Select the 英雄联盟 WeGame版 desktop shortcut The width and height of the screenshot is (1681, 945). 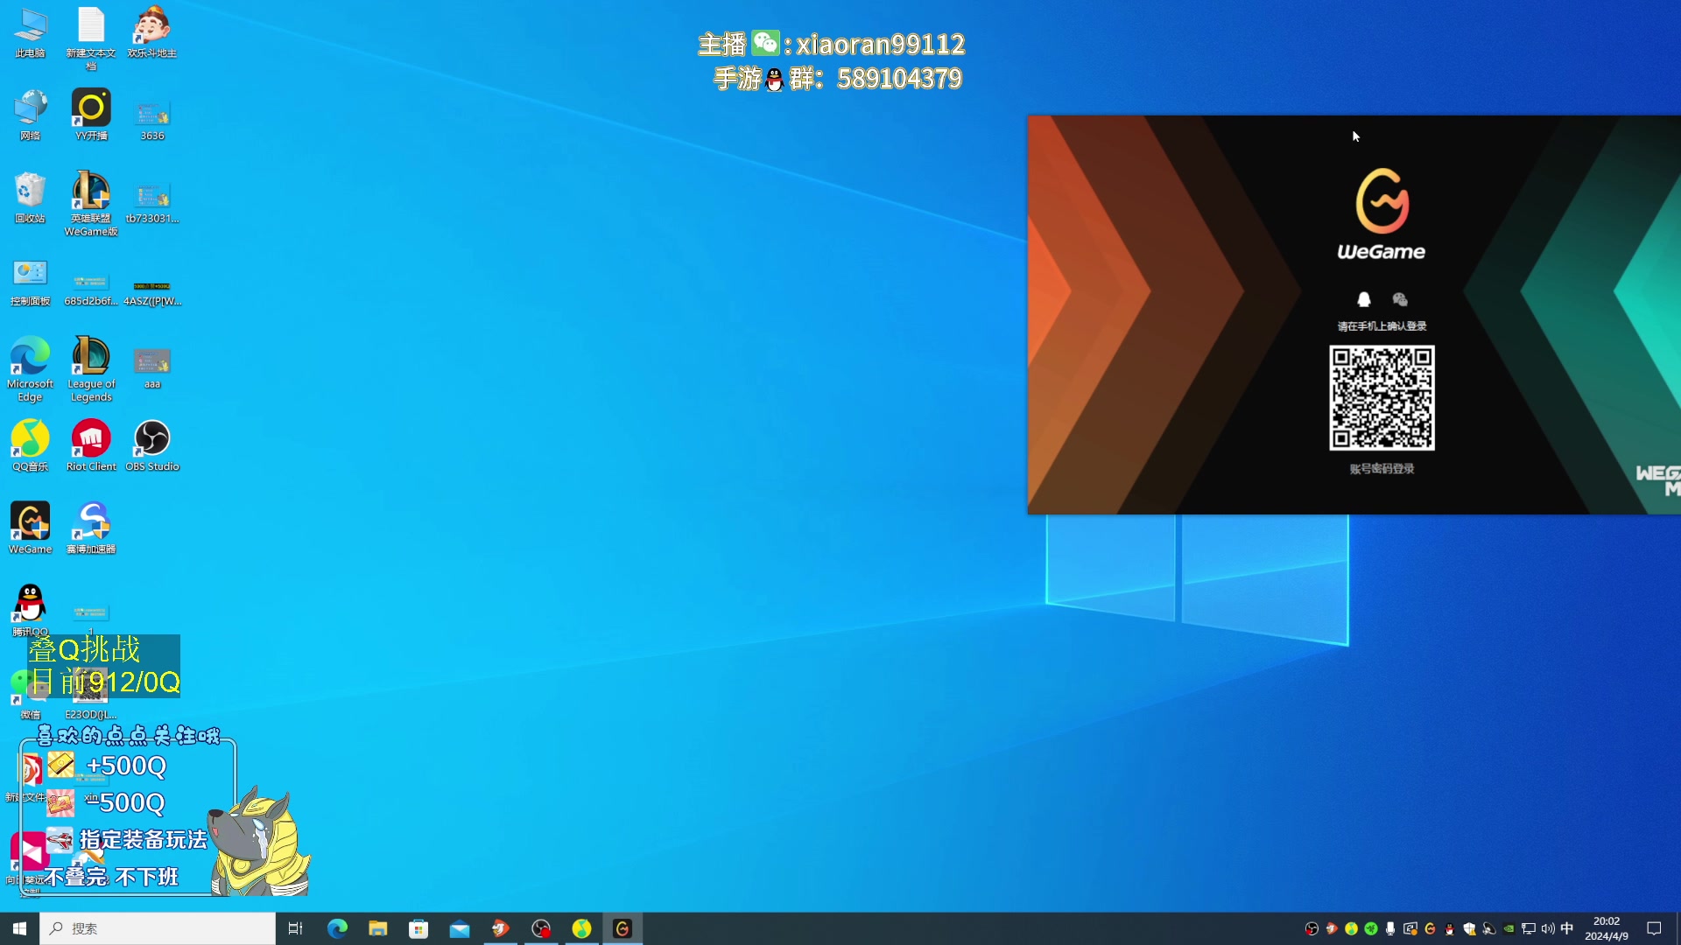(91, 204)
